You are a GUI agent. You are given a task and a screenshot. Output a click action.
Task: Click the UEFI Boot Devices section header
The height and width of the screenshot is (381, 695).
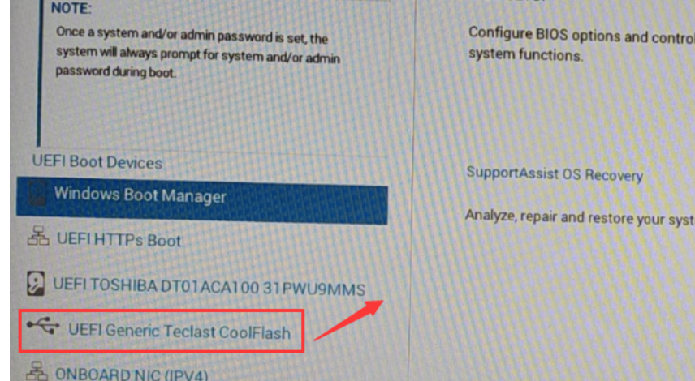tap(97, 162)
